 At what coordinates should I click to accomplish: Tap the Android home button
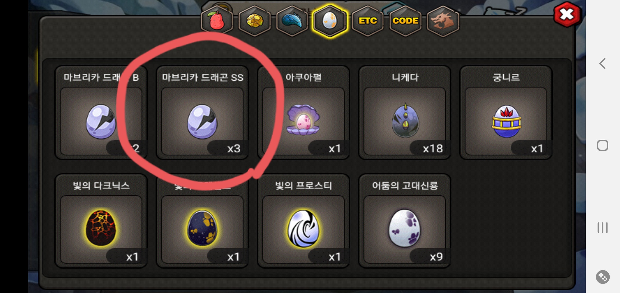pyautogui.click(x=603, y=145)
